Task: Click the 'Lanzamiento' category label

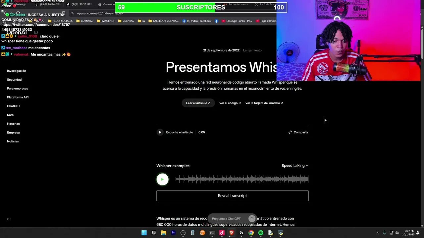Action: [x=252, y=50]
